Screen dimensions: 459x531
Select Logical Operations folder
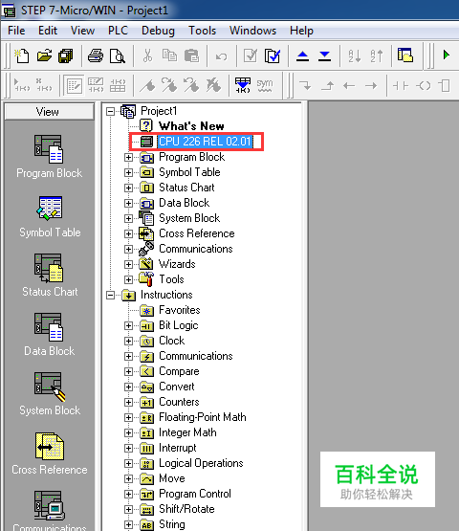click(x=201, y=463)
